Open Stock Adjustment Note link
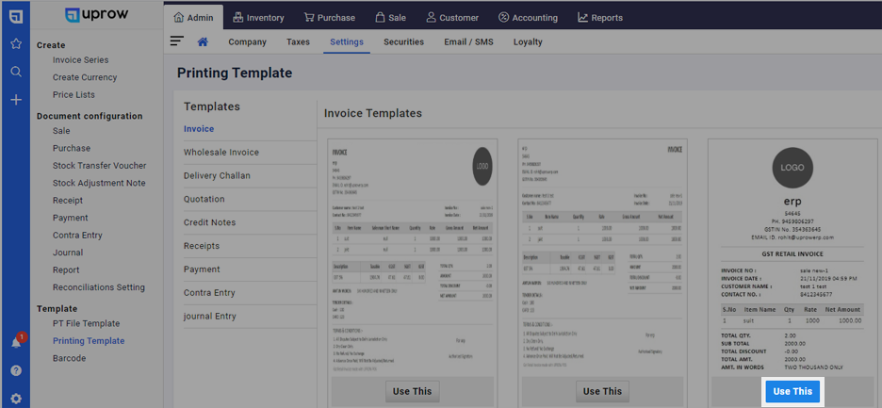 point(99,183)
